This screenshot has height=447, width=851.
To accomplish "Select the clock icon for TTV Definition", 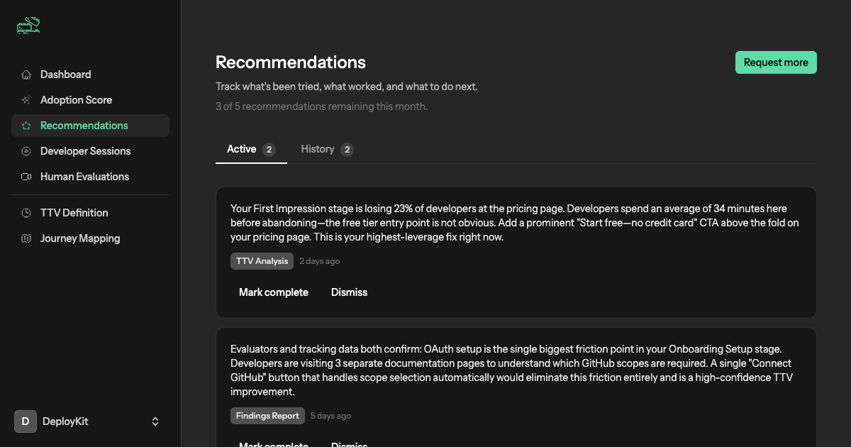I will click(x=26, y=212).
